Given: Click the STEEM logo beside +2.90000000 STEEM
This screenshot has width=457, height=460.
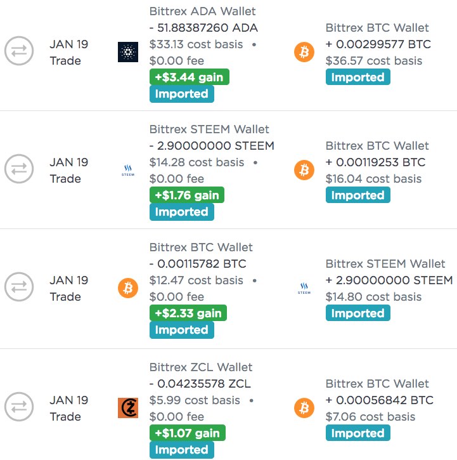Looking at the screenshot, I should (304, 288).
